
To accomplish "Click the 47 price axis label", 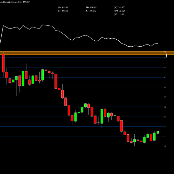I will point(165,77).
